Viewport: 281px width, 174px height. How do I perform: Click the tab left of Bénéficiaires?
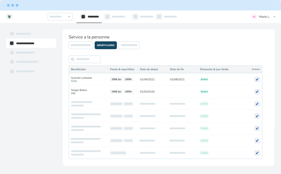click(81, 45)
